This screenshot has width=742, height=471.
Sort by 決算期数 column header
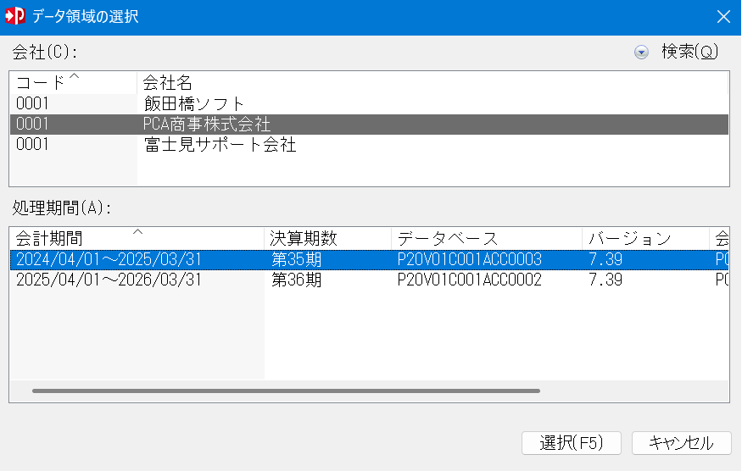[327, 238]
